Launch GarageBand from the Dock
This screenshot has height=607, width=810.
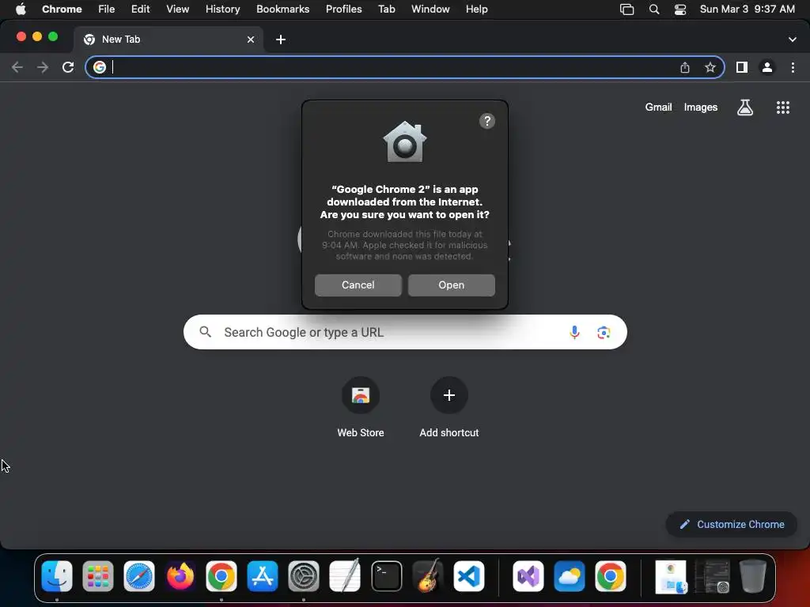tap(428, 576)
